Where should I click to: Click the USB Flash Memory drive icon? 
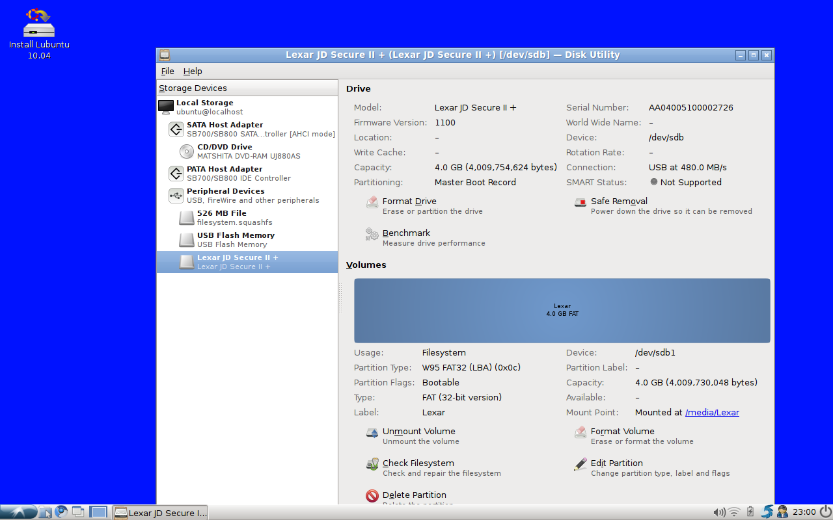(x=187, y=240)
